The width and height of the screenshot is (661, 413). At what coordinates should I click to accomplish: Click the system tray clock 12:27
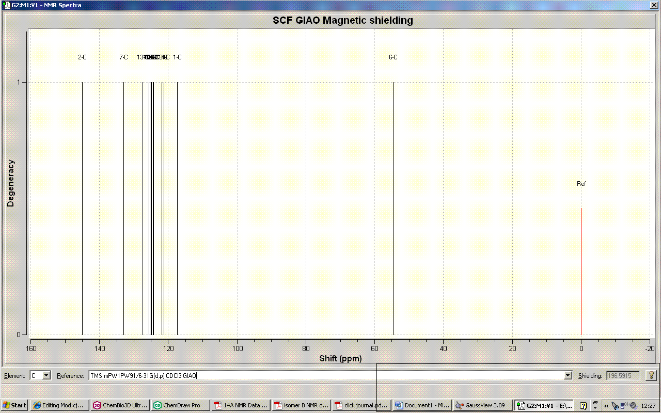(x=648, y=406)
